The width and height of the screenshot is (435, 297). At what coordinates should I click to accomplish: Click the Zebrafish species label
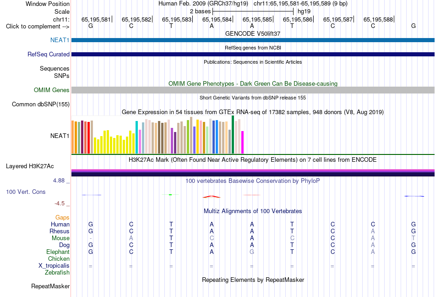point(57,273)
